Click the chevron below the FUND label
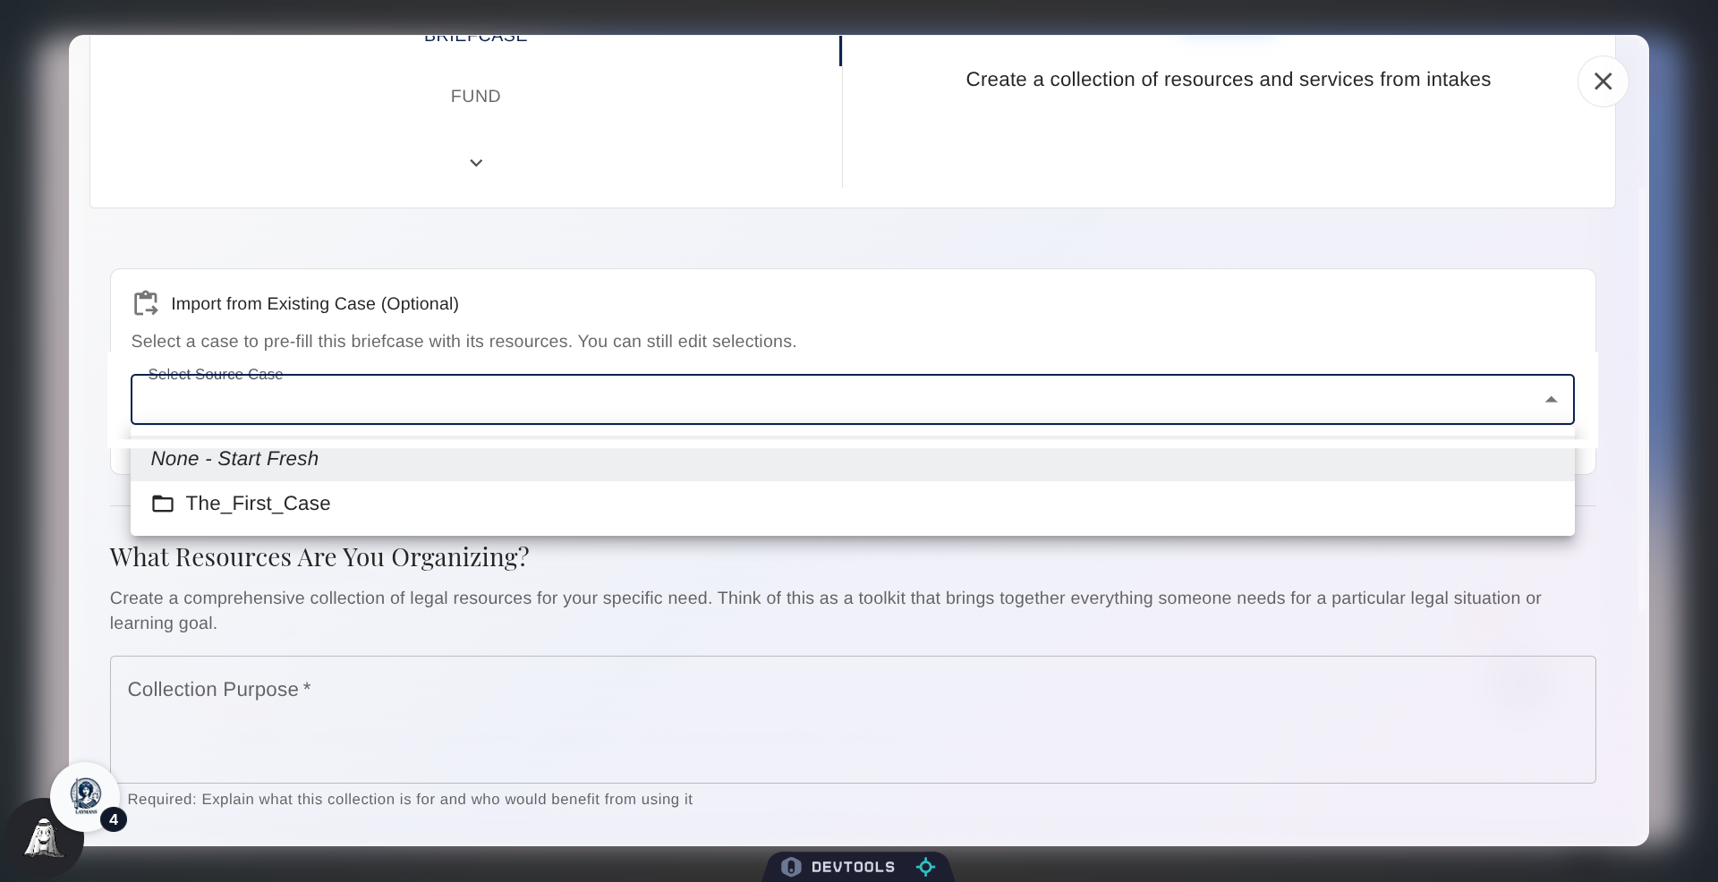Viewport: 1718px width, 882px height. coord(475,163)
